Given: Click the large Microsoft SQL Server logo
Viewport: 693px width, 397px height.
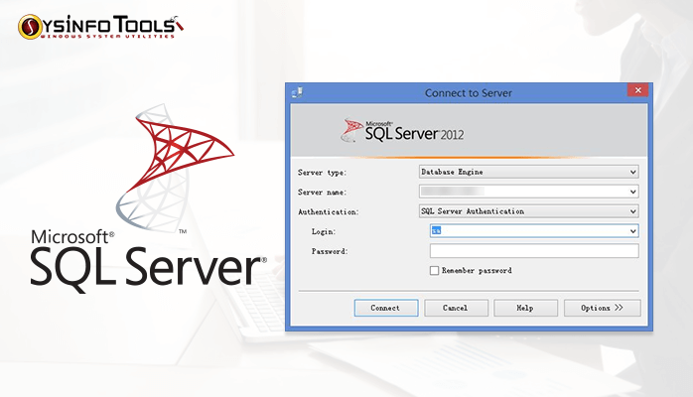Looking at the screenshot, I should point(149,197).
